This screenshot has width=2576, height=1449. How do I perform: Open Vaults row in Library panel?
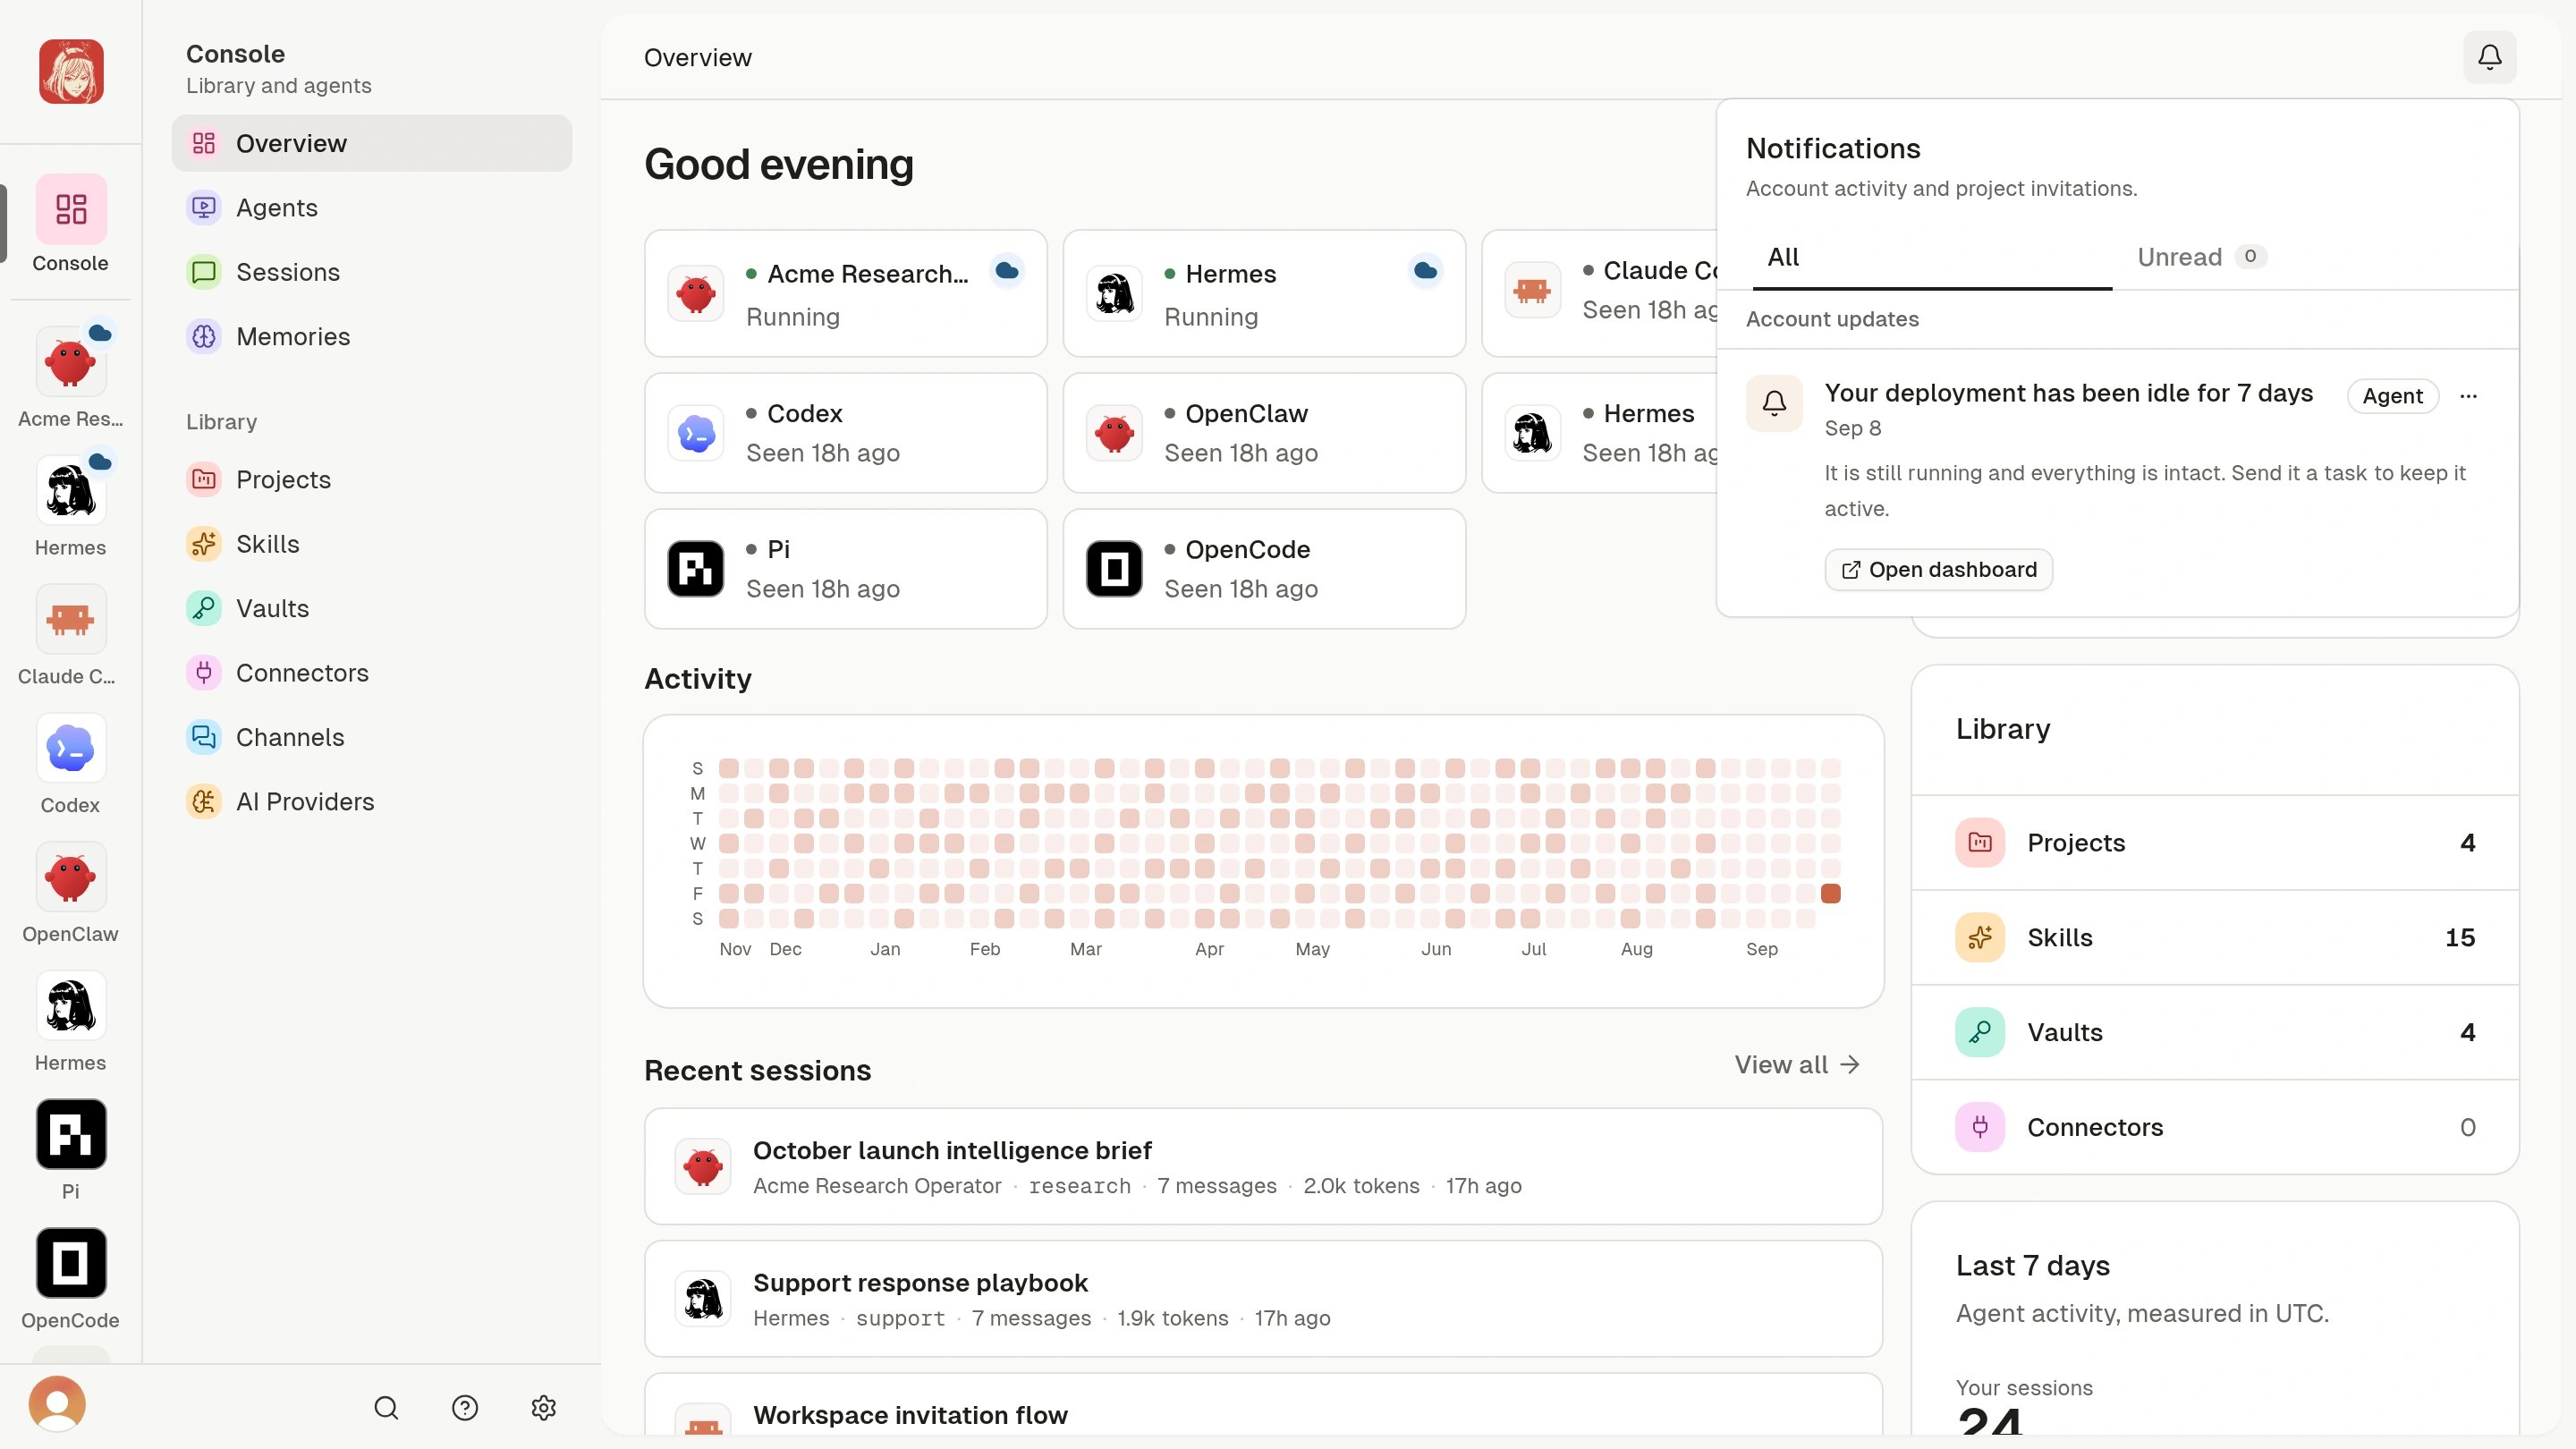point(2214,1032)
